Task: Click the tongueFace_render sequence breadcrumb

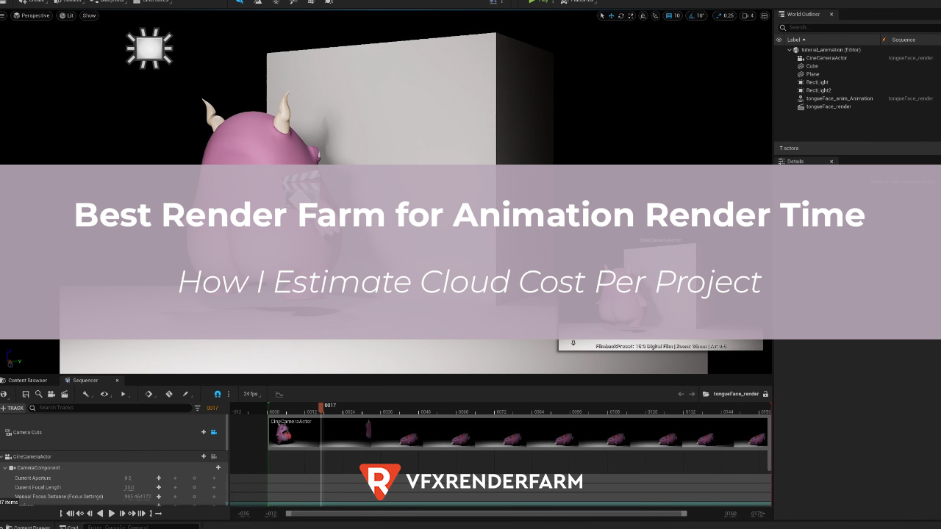Action: coord(735,394)
